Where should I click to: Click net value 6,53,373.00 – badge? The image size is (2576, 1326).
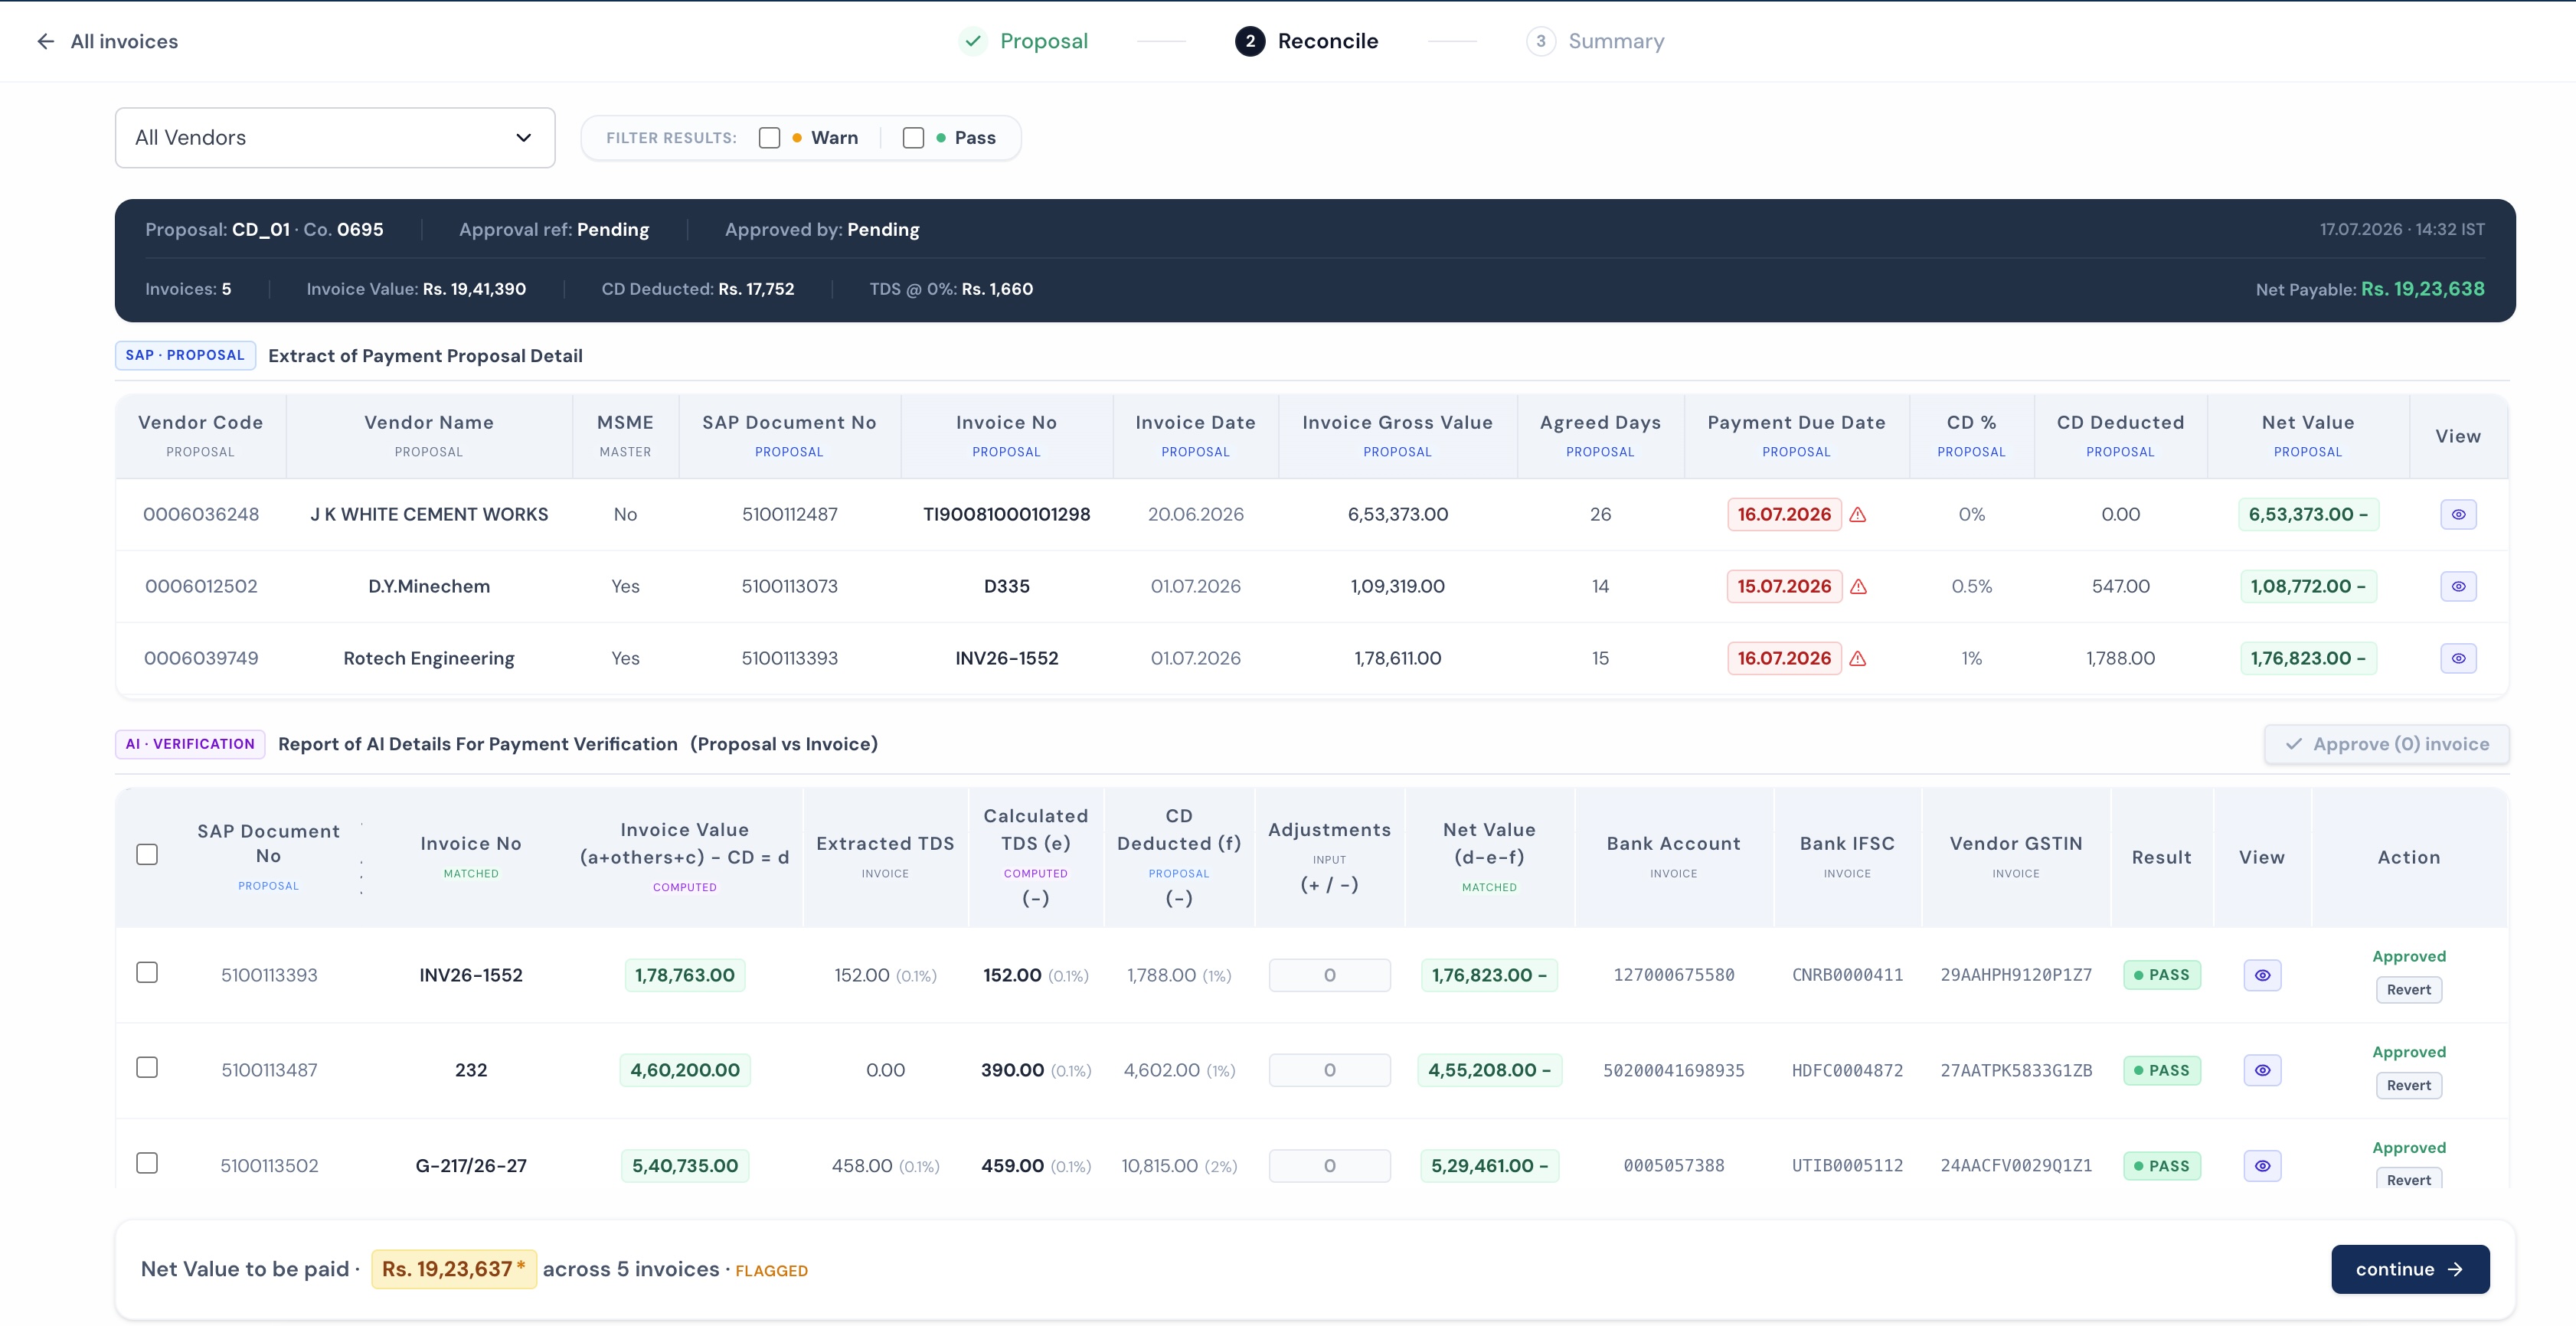click(x=2308, y=514)
